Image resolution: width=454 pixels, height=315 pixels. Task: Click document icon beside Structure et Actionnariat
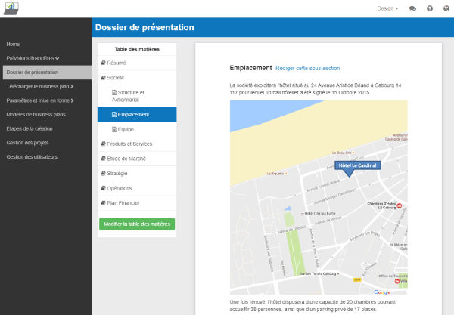[114, 92]
